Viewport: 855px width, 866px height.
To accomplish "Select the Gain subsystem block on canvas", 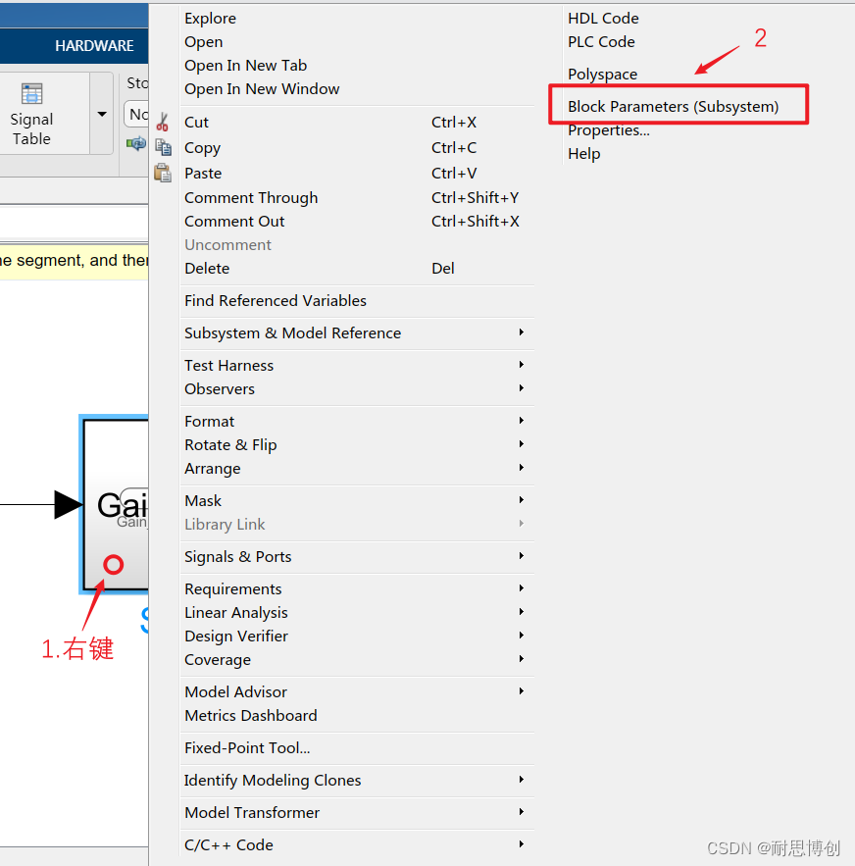I will click(116, 504).
